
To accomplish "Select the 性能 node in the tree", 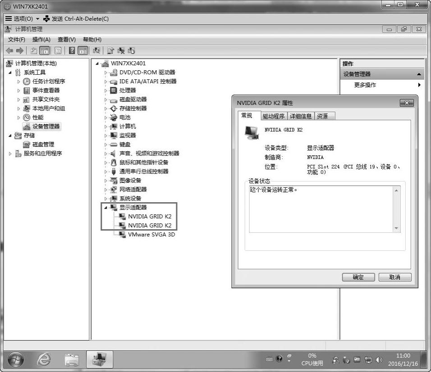I will point(38,118).
